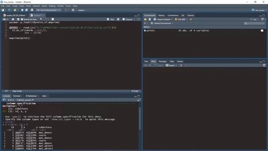
Task: Save current document in main toolbar
Action: pos(22,10)
